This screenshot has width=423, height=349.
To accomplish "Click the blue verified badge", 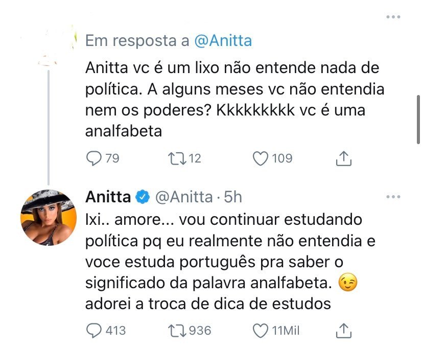I will coord(143,197).
